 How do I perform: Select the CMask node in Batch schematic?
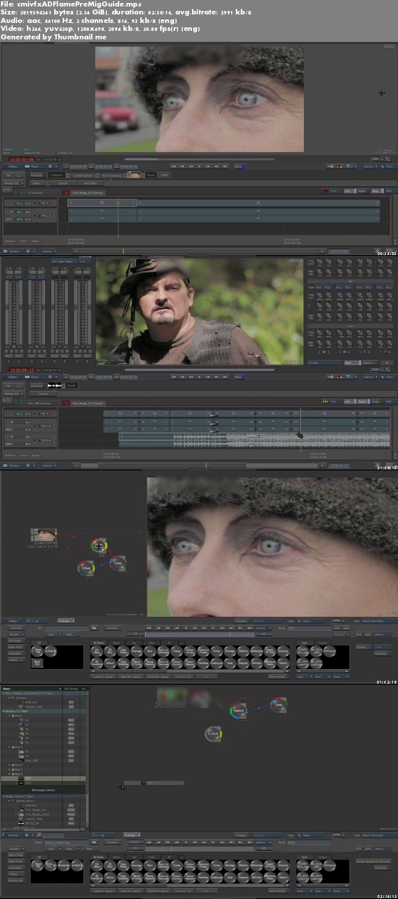coord(86,568)
